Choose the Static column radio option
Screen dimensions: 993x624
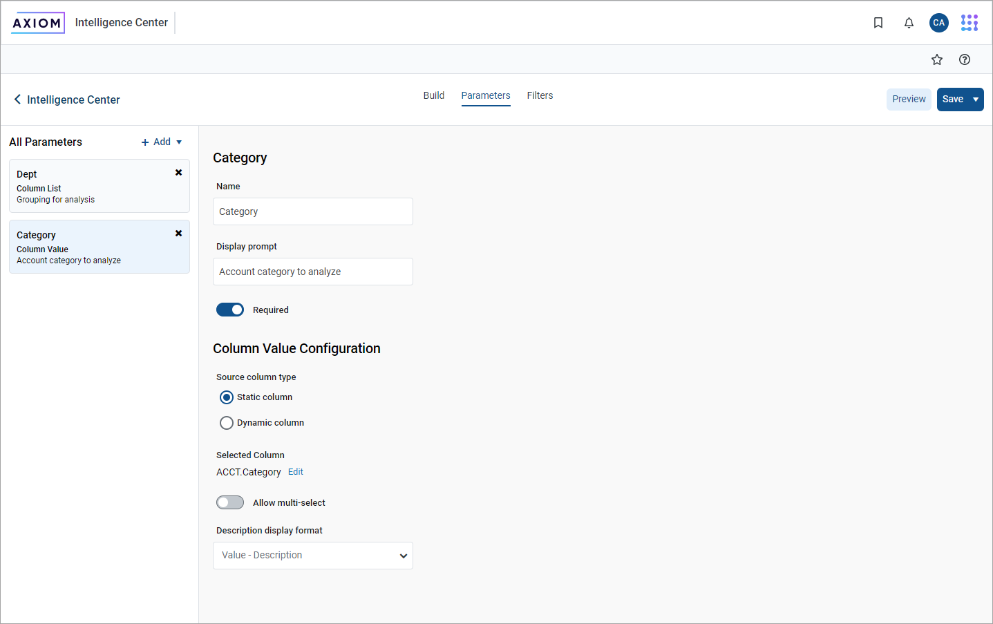pos(227,397)
